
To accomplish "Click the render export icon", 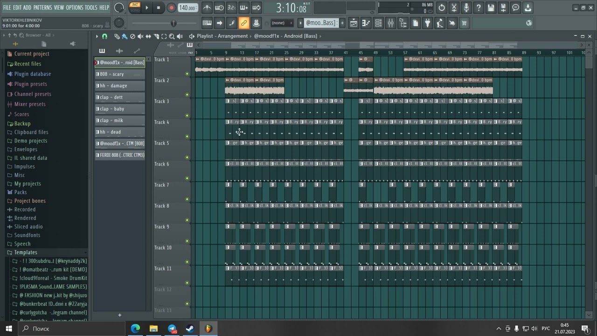I will tap(503, 7).
